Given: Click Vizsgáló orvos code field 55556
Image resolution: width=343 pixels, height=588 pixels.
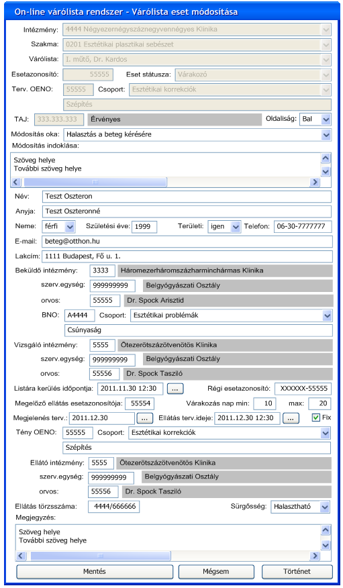Looking at the screenshot, I should click(105, 374).
